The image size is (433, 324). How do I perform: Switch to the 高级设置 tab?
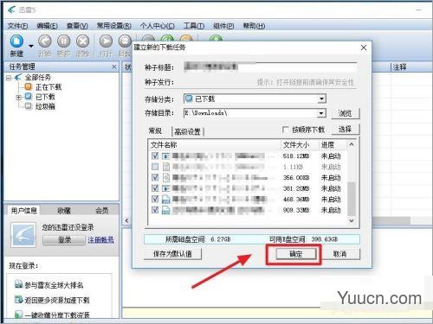pyautogui.click(x=188, y=131)
